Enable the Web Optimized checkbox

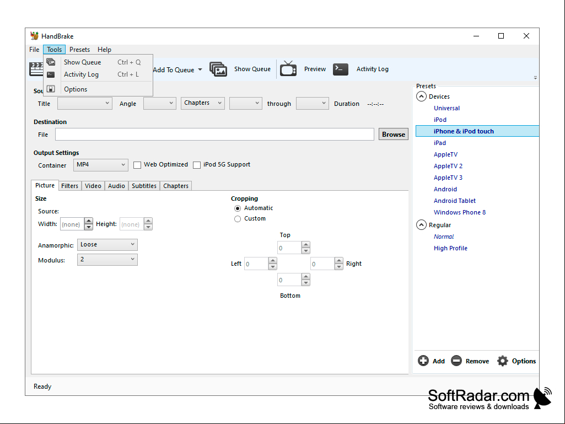(x=137, y=165)
